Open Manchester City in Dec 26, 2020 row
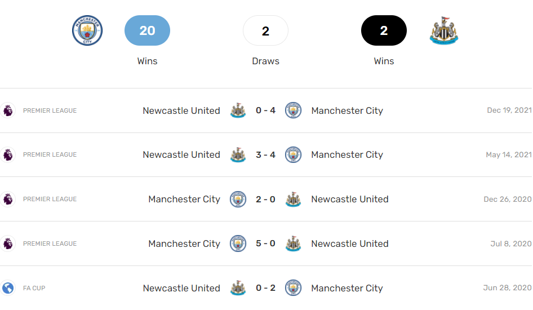This screenshot has height=310, width=533. [184, 200]
